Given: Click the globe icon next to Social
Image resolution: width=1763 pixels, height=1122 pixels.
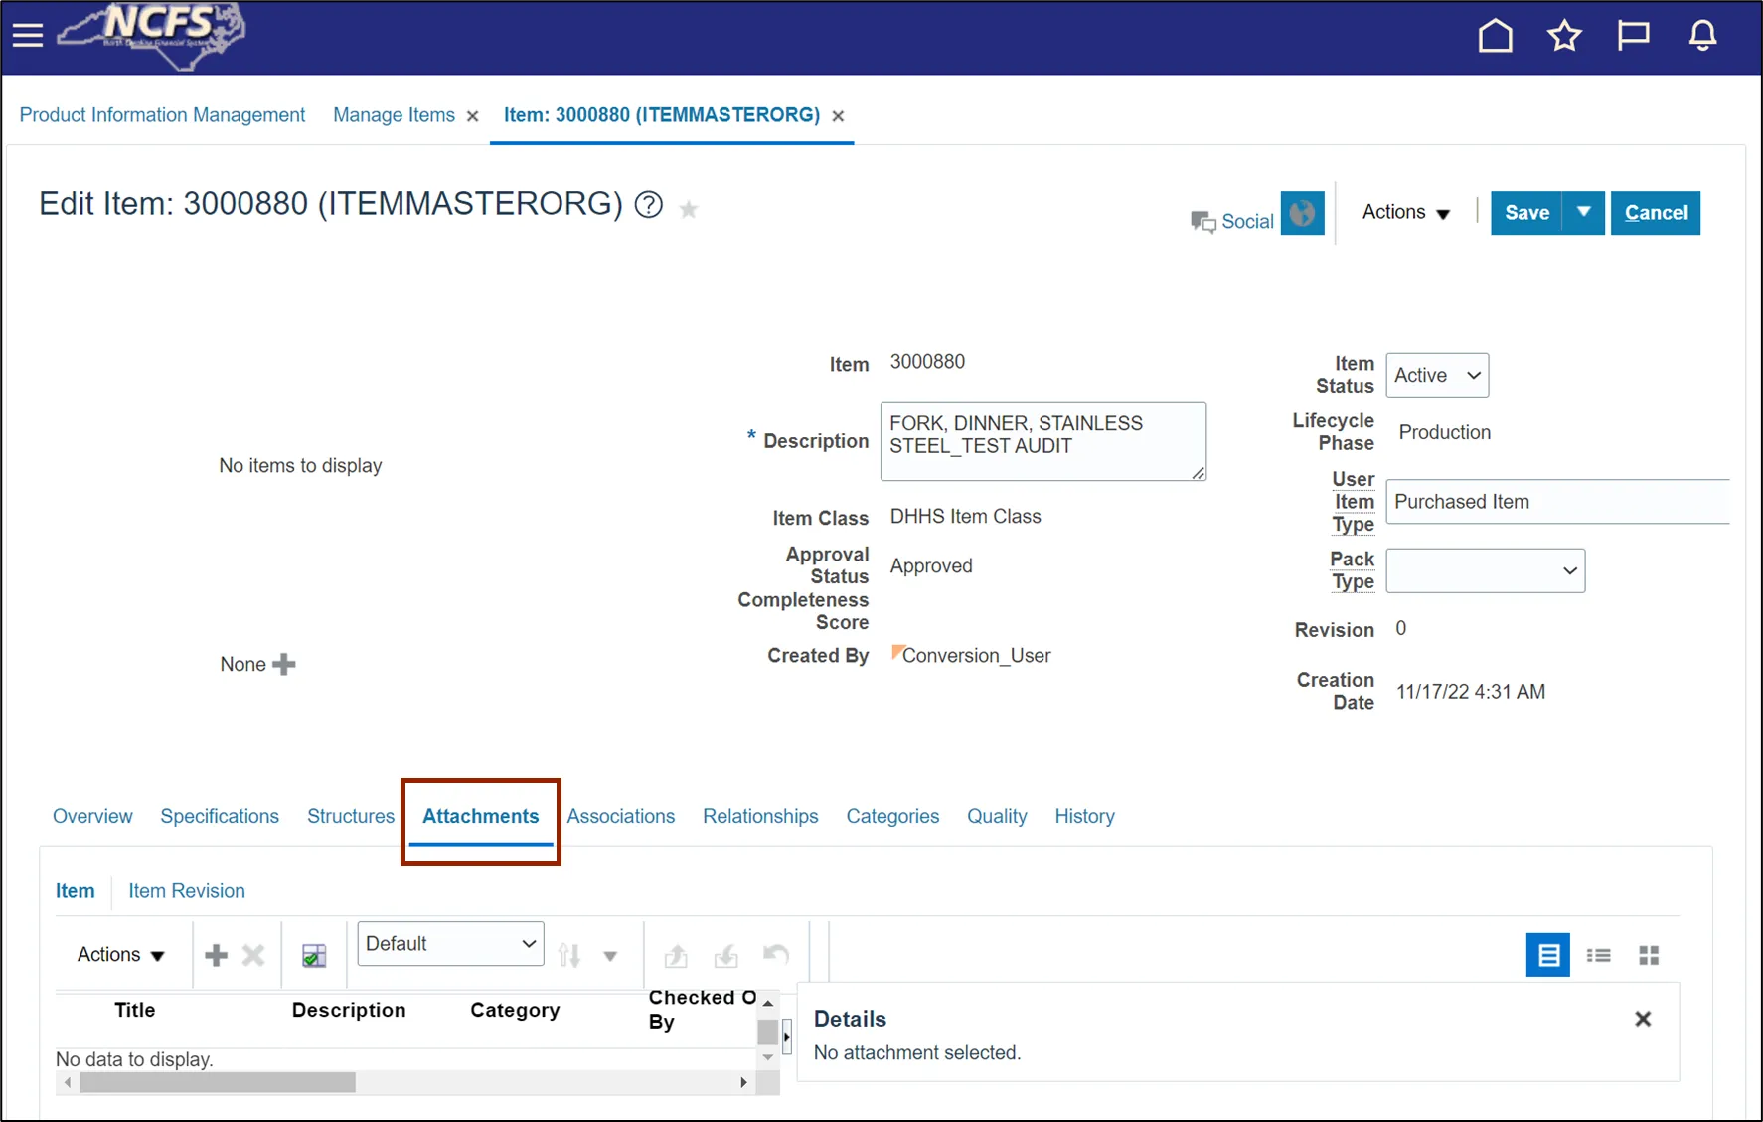Looking at the screenshot, I should pos(1302,213).
